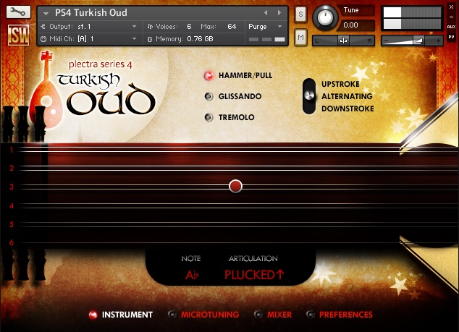Click the Purge status indicator blocks
The image size is (459, 332).
pyautogui.click(x=266, y=39)
